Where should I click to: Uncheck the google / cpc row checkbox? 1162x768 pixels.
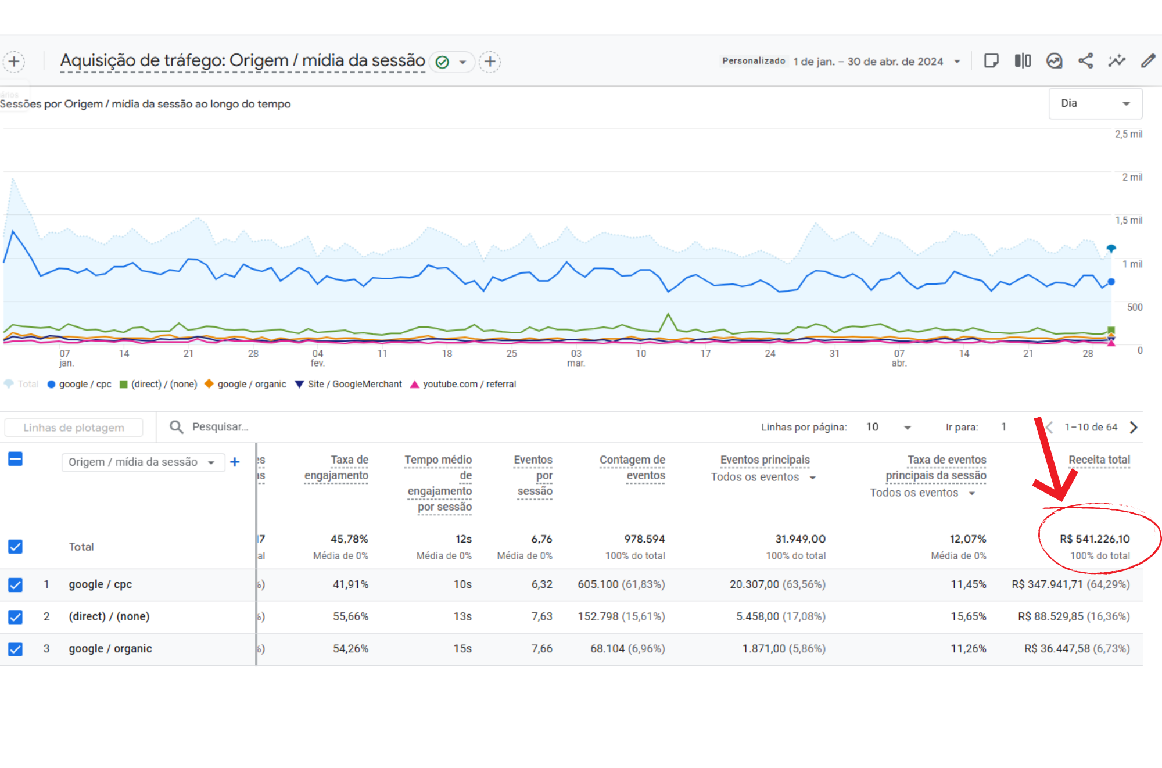[x=16, y=585]
